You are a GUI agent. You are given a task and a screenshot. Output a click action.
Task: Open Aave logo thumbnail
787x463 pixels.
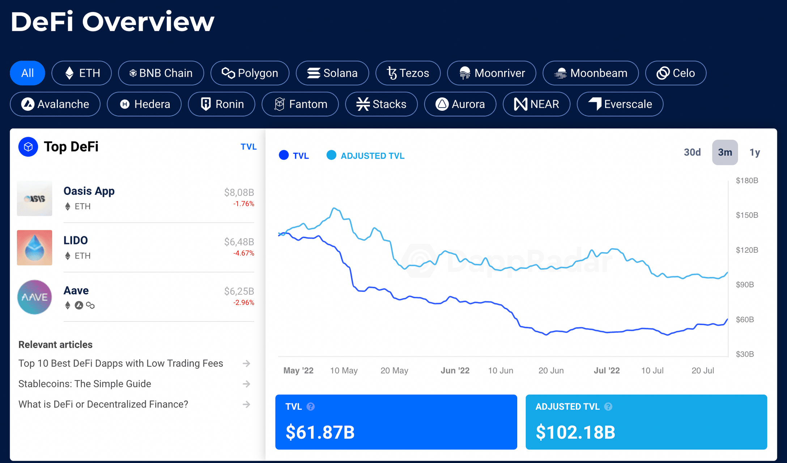(x=35, y=297)
